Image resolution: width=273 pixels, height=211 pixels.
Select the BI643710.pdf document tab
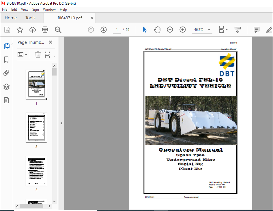70,18
